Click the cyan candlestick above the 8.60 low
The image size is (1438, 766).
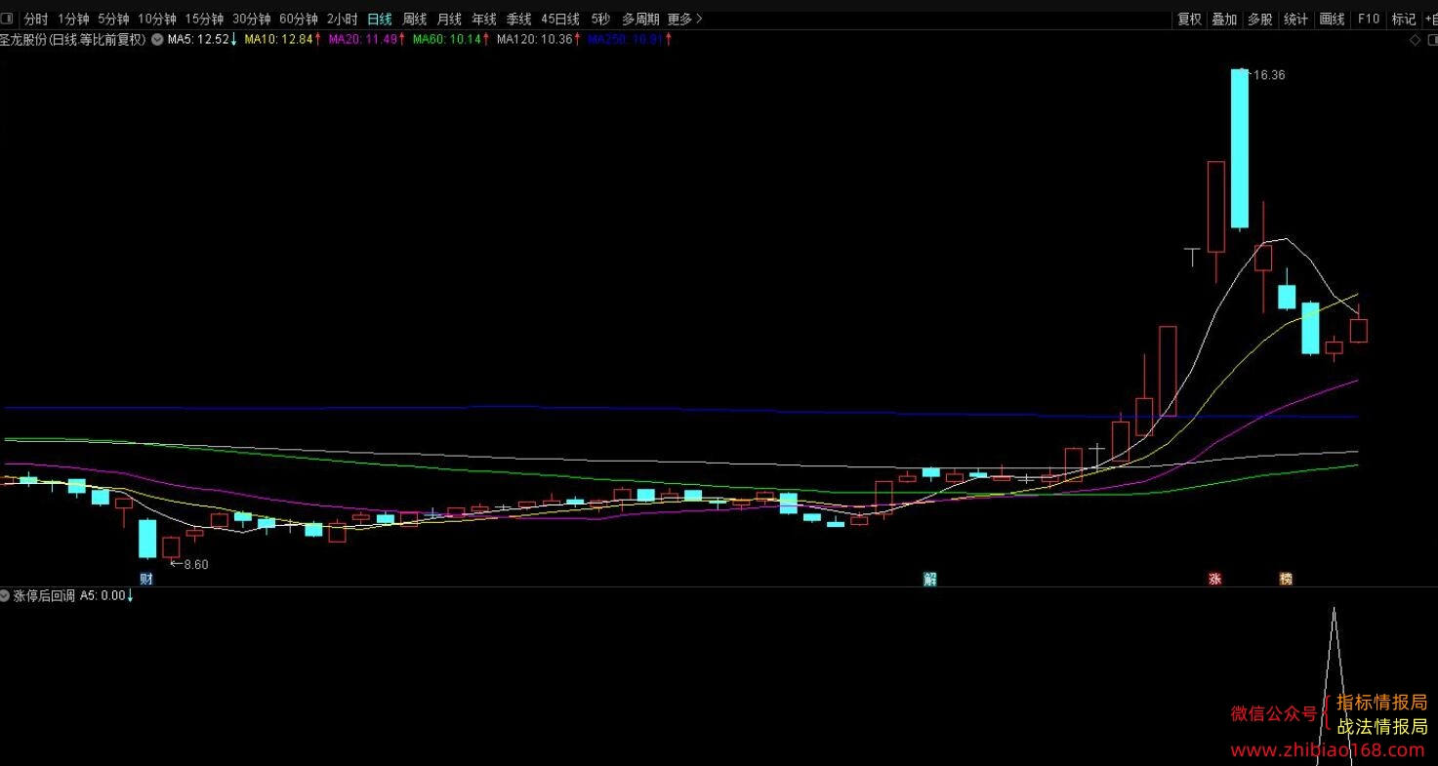click(146, 538)
